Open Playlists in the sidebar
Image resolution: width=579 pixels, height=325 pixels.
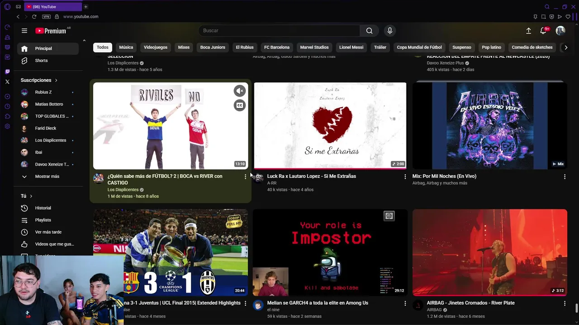[48, 220]
